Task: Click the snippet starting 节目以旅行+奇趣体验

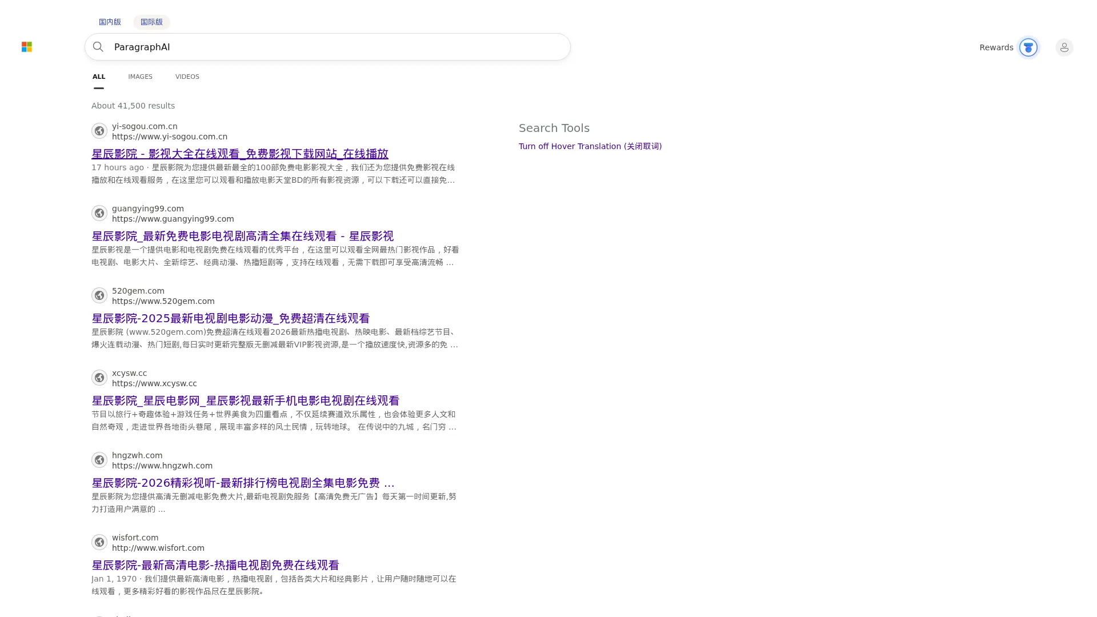Action: 274,420
